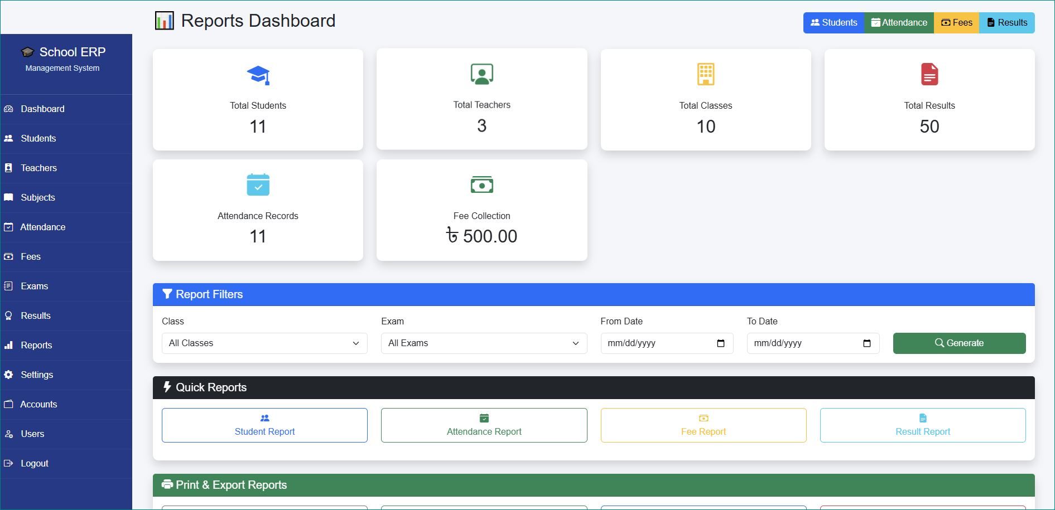Open the To Date calendar picker
The height and width of the screenshot is (510, 1055).
click(867, 343)
